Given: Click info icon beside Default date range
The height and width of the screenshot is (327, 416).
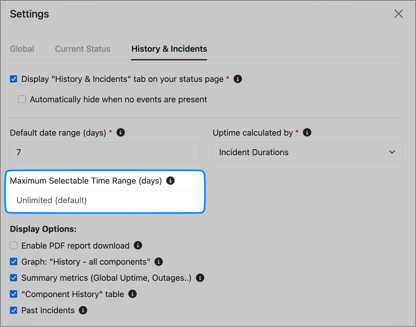Looking at the screenshot, I should click(x=121, y=132).
